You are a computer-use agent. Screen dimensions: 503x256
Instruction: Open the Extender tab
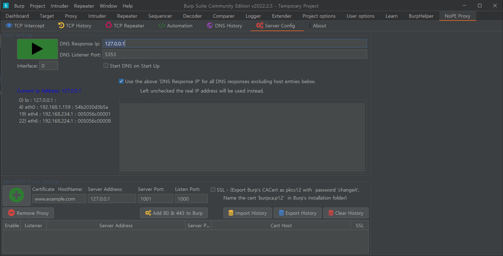[282, 16]
